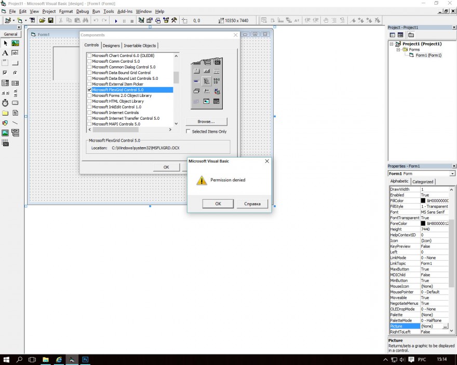The width and height of the screenshot is (457, 365).
Task: Switch Properties to the Categorized tab
Action: click(x=423, y=181)
